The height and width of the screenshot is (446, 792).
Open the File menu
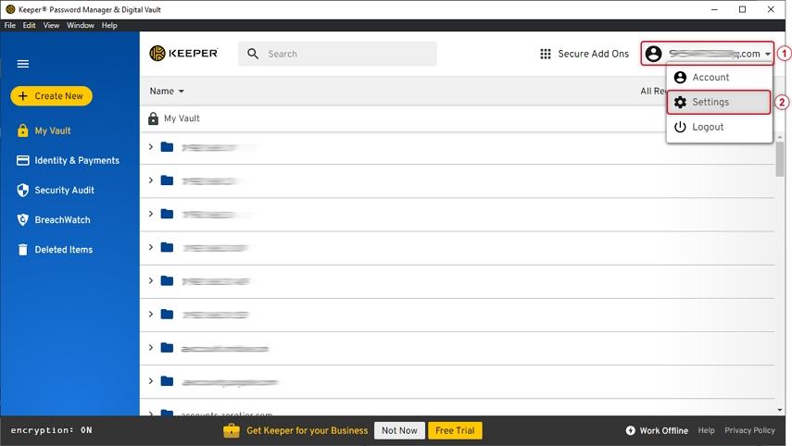click(9, 25)
